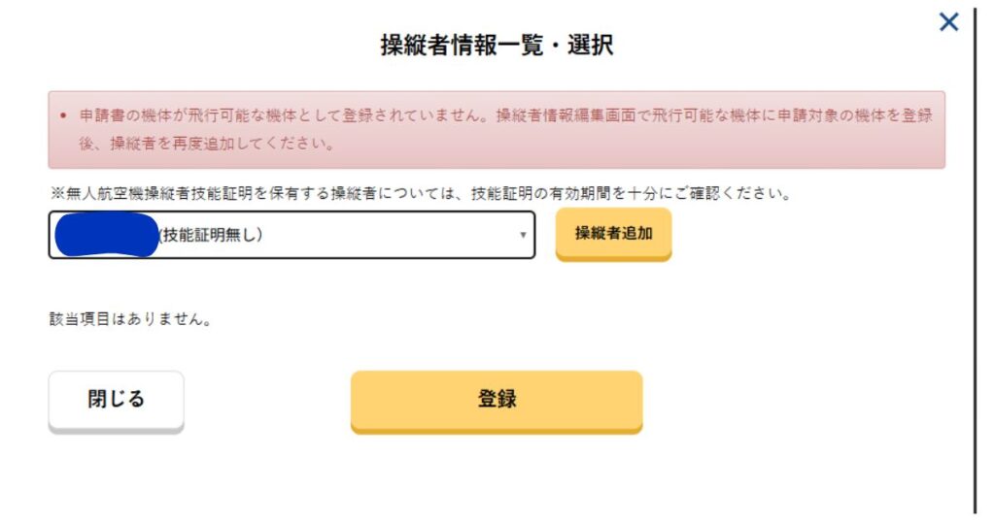The image size is (995, 522).
Task: Click the 操縦者情報一覧・選択 heading
Action: click(497, 46)
